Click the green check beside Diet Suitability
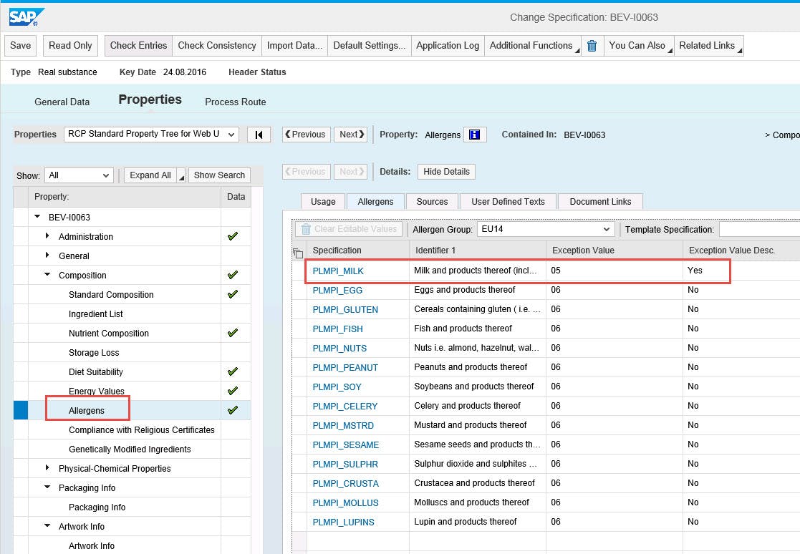 233,371
